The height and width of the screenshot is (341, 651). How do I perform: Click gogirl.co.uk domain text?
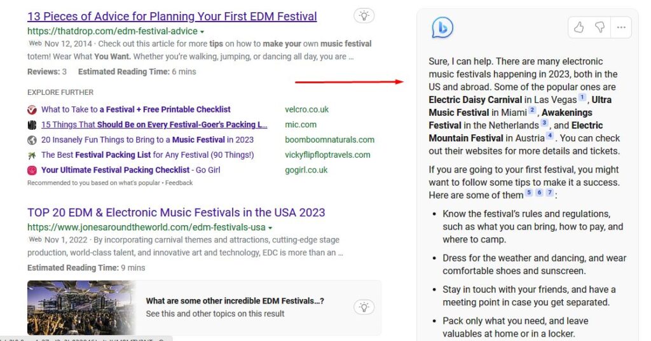pos(306,170)
